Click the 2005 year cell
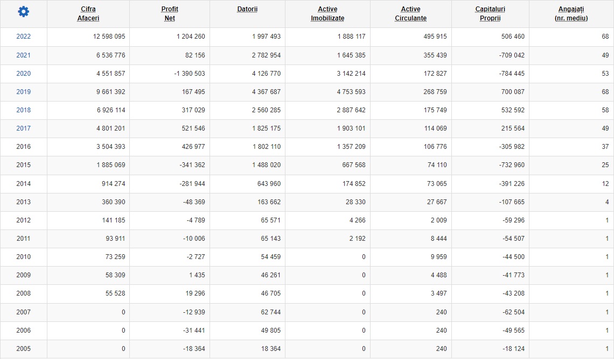 tap(24, 348)
